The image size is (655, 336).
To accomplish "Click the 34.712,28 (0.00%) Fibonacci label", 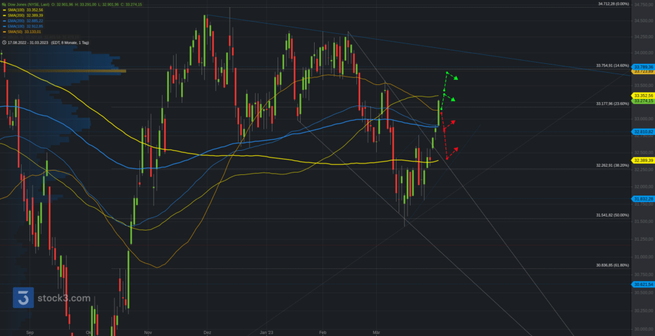I will (x=613, y=4).
